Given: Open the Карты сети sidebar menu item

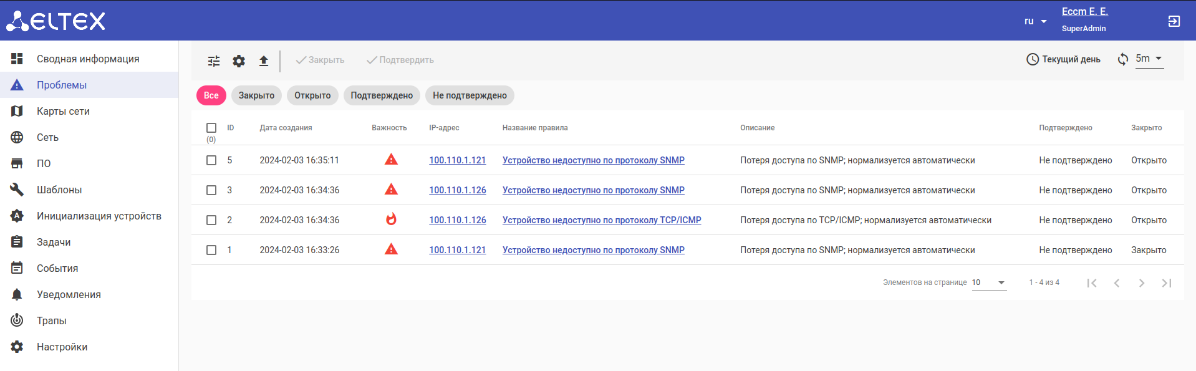Looking at the screenshot, I should 63,111.
